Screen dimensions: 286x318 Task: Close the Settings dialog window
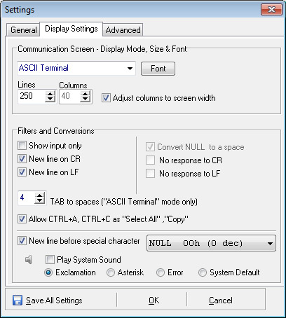coord(271,10)
